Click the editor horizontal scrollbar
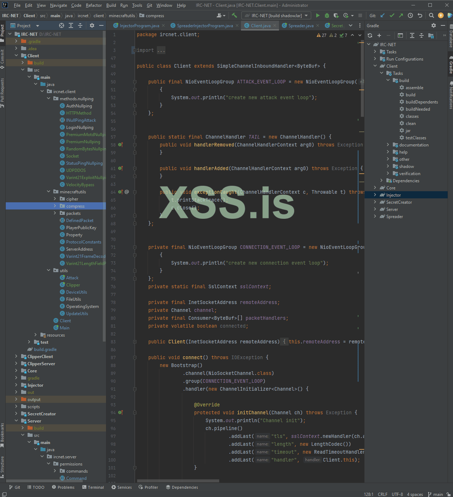The width and height of the screenshot is (453, 497). pyautogui.click(x=178, y=481)
